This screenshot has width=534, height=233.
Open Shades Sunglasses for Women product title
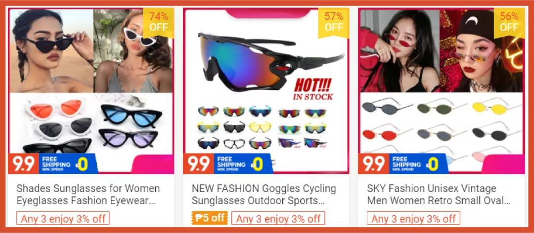(88, 194)
